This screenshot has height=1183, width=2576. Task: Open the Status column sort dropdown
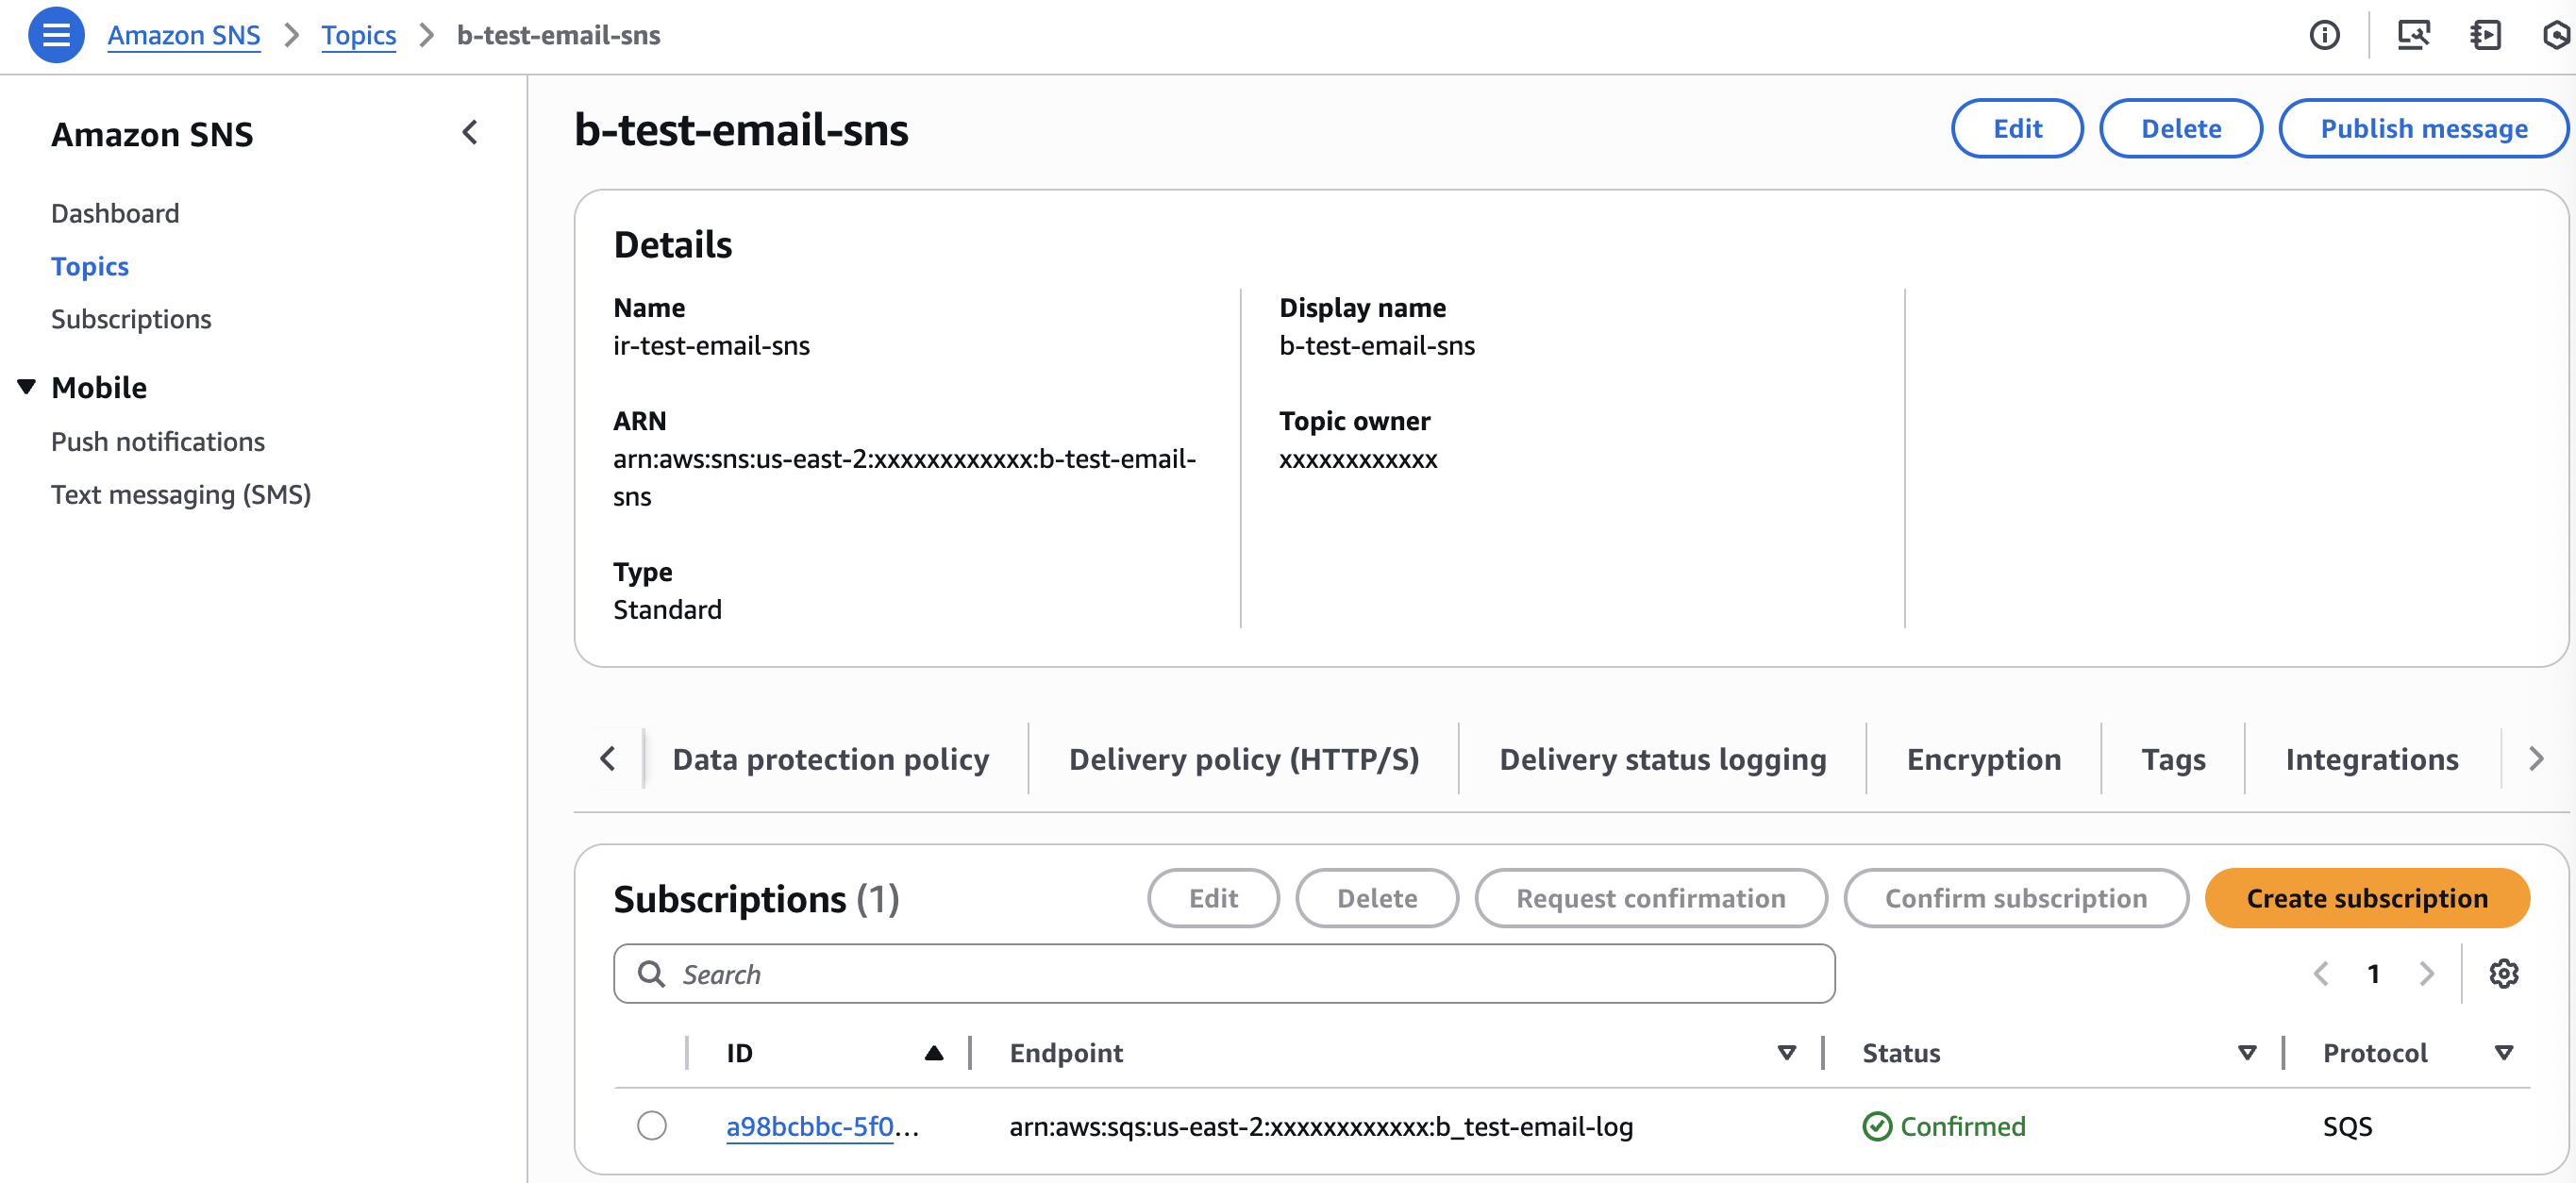point(2246,1052)
